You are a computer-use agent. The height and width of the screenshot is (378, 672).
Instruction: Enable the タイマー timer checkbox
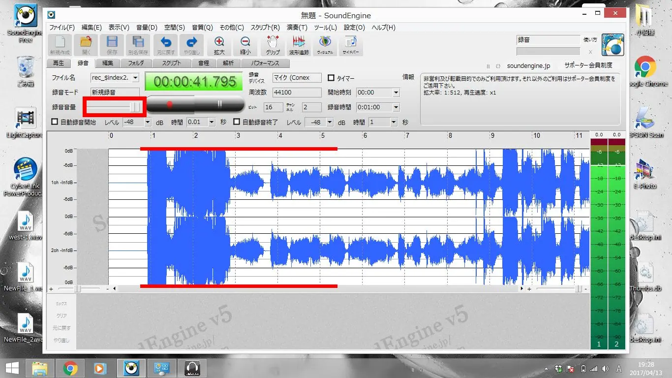331,78
